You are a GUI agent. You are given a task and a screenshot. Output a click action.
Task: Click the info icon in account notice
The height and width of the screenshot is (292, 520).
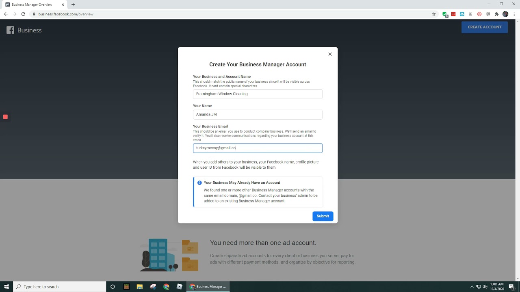(x=199, y=183)
